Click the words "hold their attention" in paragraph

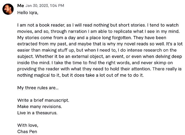(x=130, y=69)
